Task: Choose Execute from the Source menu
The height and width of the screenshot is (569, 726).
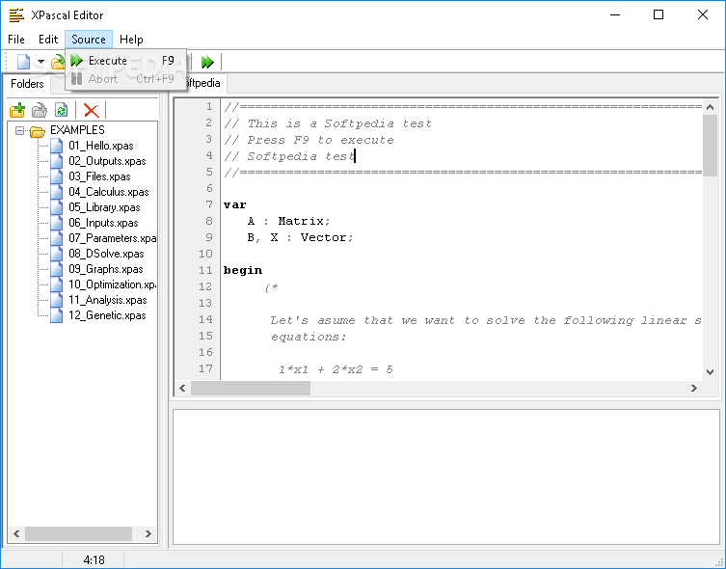Action: pos(126,61)
